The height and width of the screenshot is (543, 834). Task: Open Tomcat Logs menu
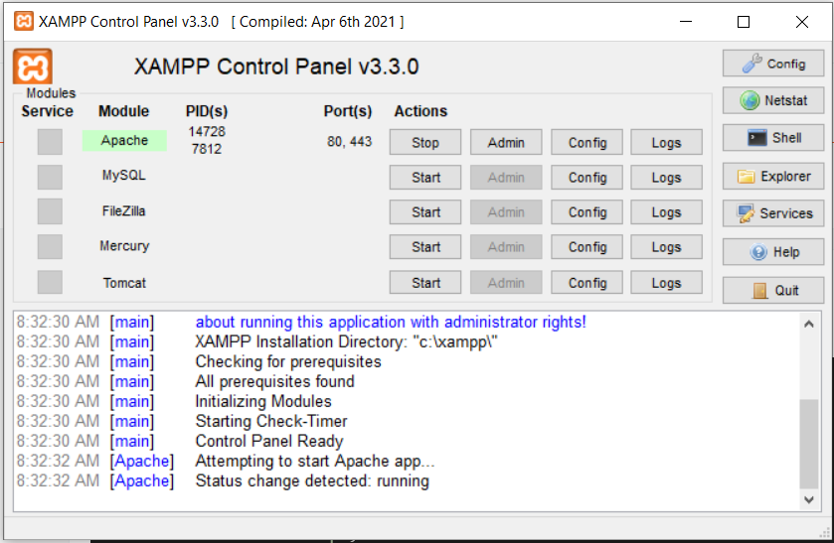[666, 283]
